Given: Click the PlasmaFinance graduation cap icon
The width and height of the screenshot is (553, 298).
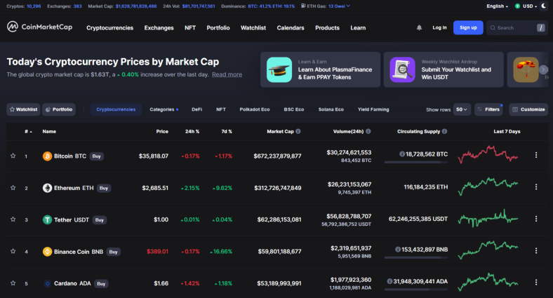Looking at the screenshot, I should tap(279, 69).
